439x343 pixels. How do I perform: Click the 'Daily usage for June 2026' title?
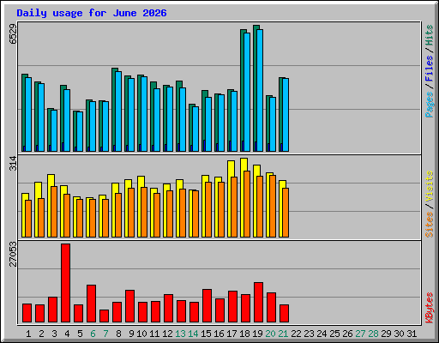pyautogui.click(x=92, y=13)
